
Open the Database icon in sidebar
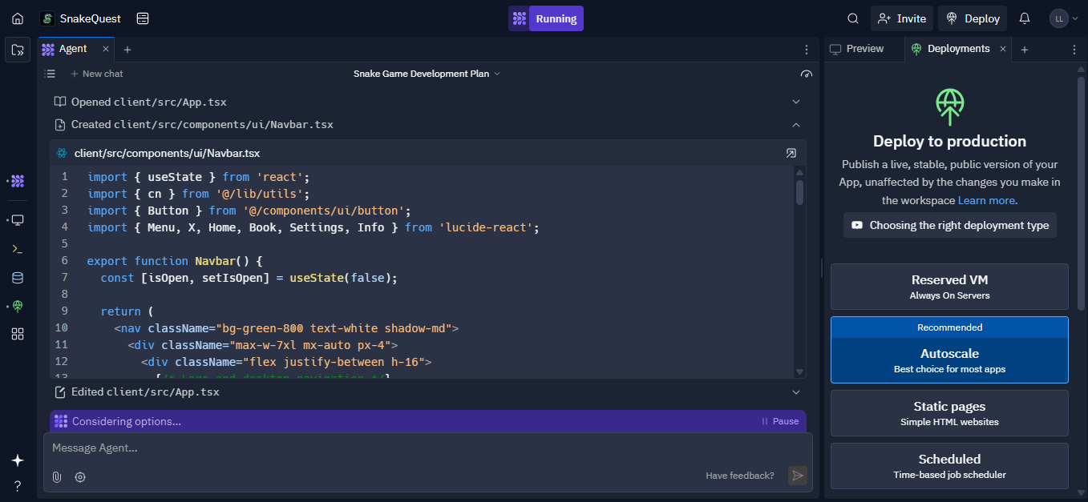[18, 278]
